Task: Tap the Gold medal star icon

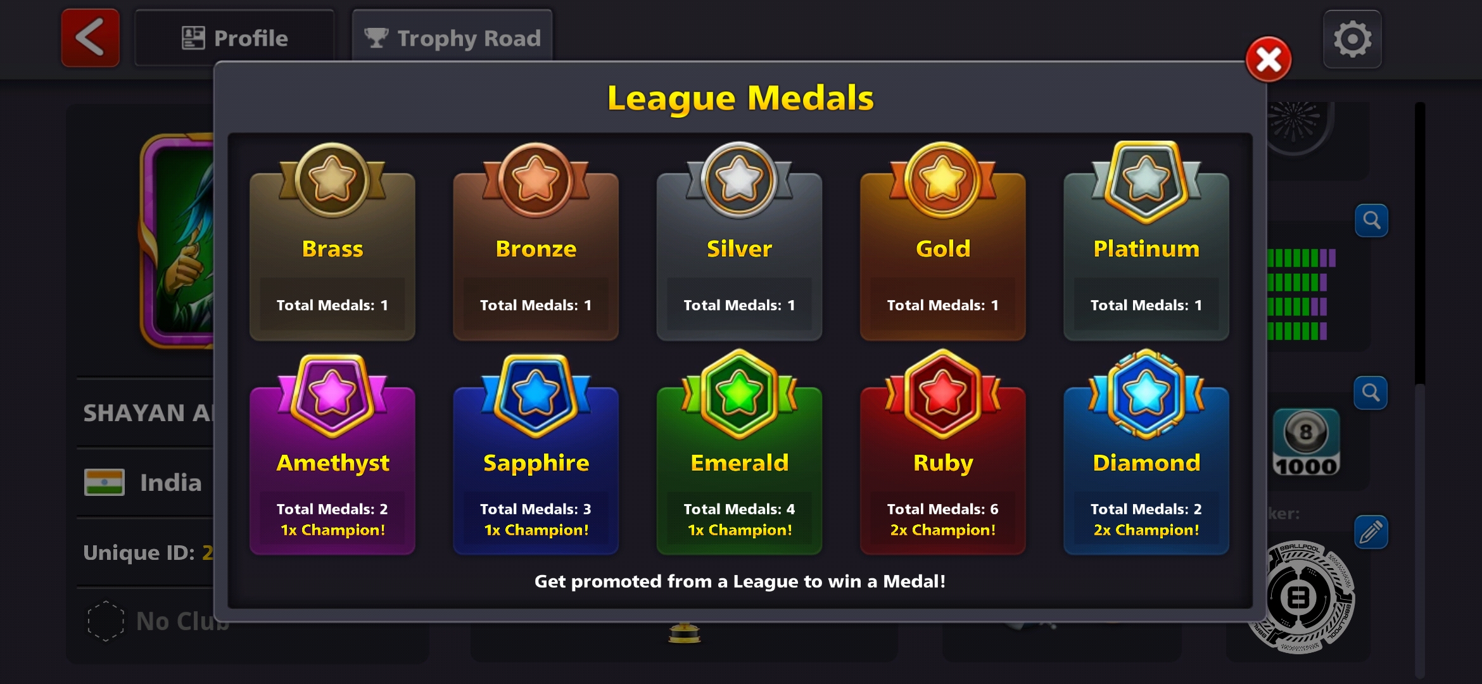Action: (942, 179)
